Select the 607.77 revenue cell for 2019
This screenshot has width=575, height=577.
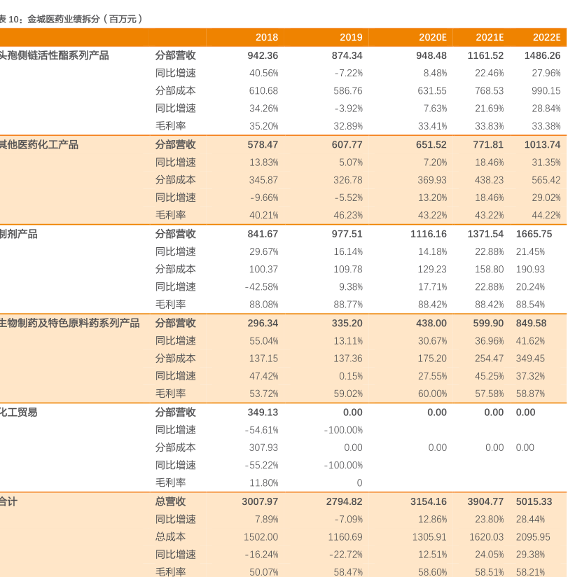point(347,145)
